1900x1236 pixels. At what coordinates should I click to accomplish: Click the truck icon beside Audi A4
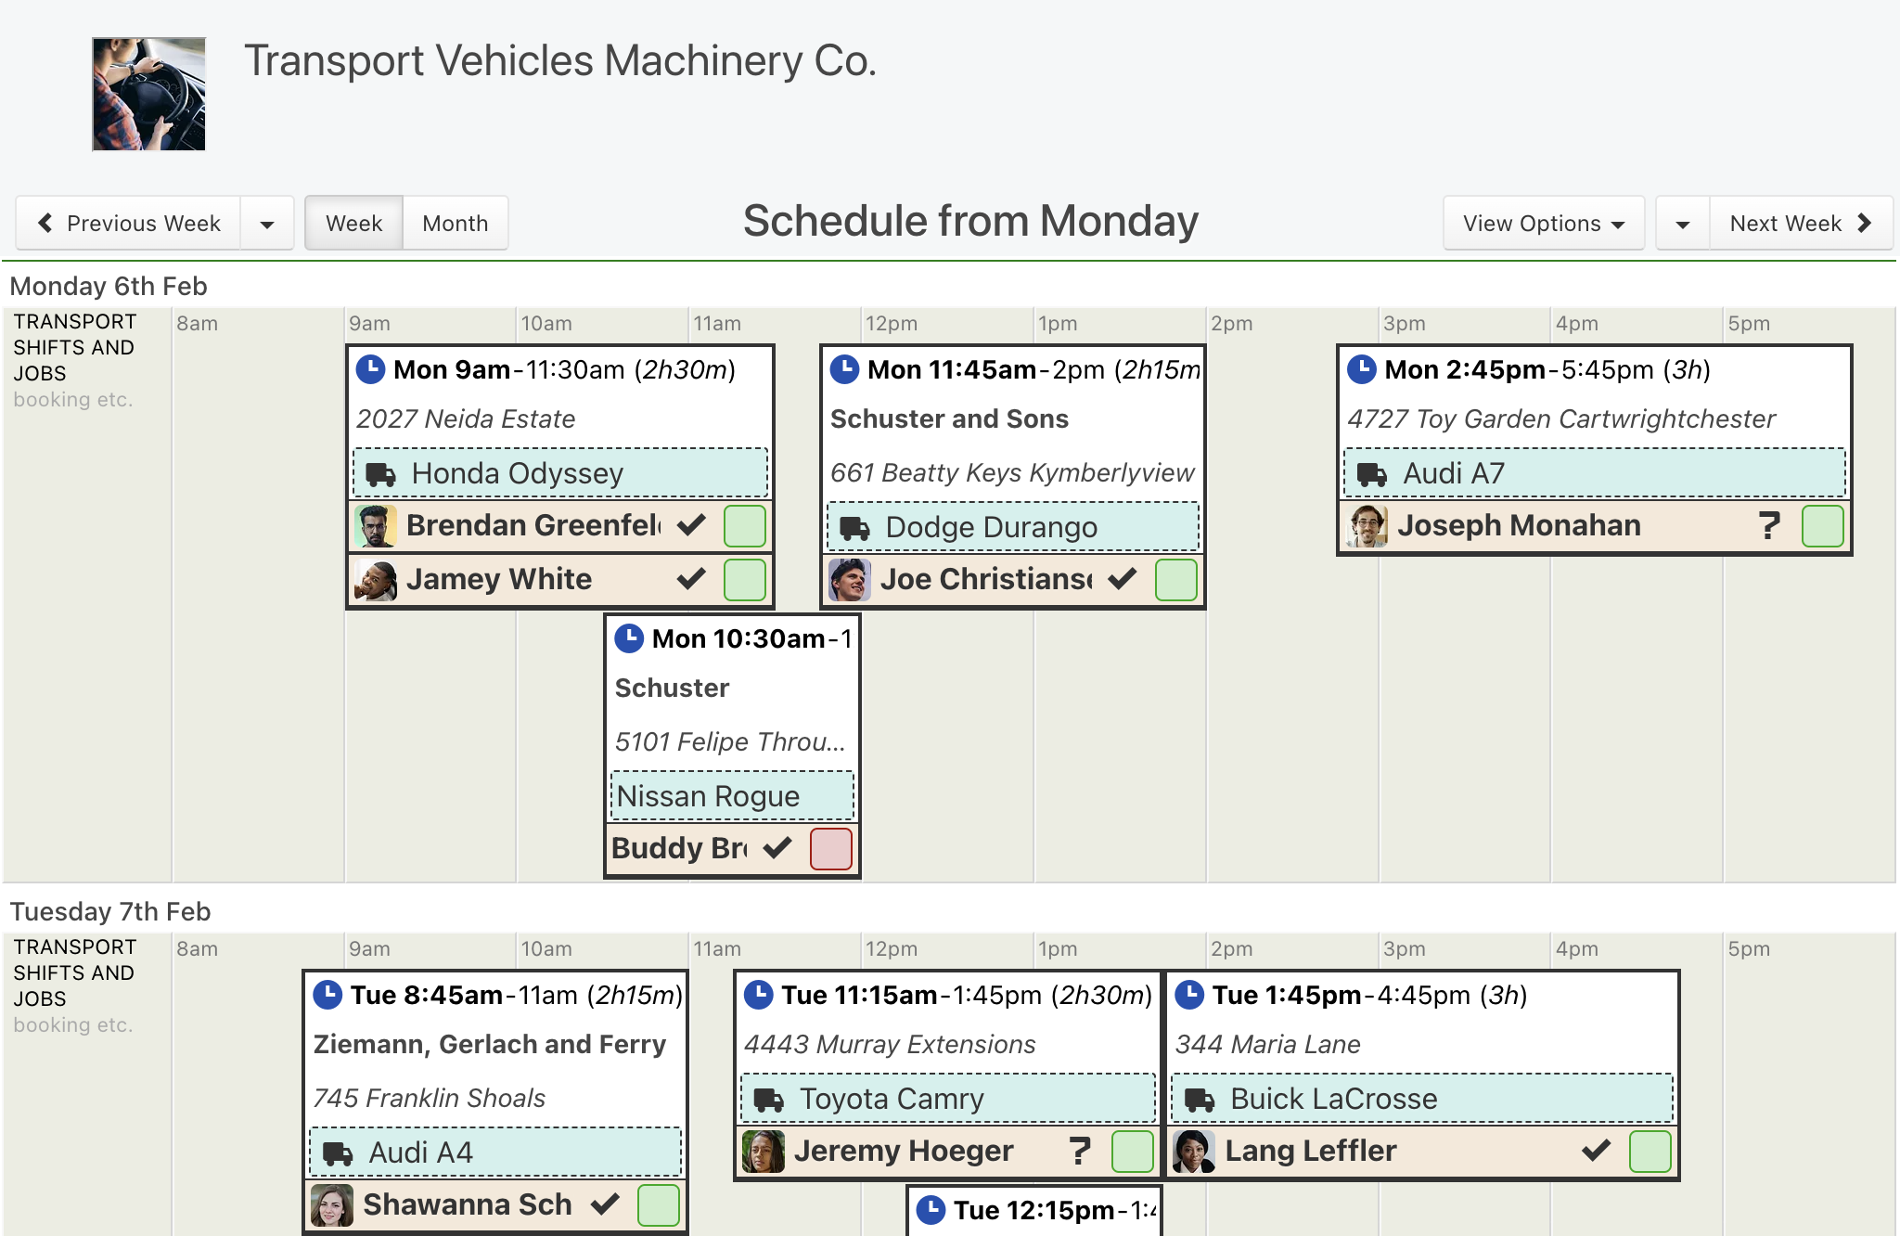[x=338, y=1154]
